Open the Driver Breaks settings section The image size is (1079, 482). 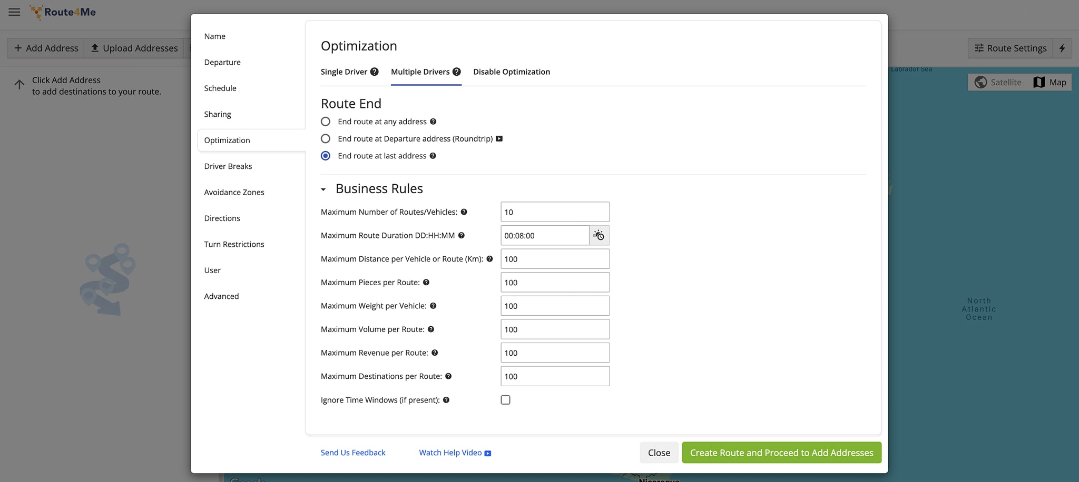(x=228, y=166)
